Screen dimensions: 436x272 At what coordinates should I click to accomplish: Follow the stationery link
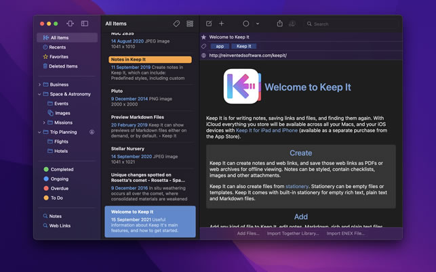[297, 186]
